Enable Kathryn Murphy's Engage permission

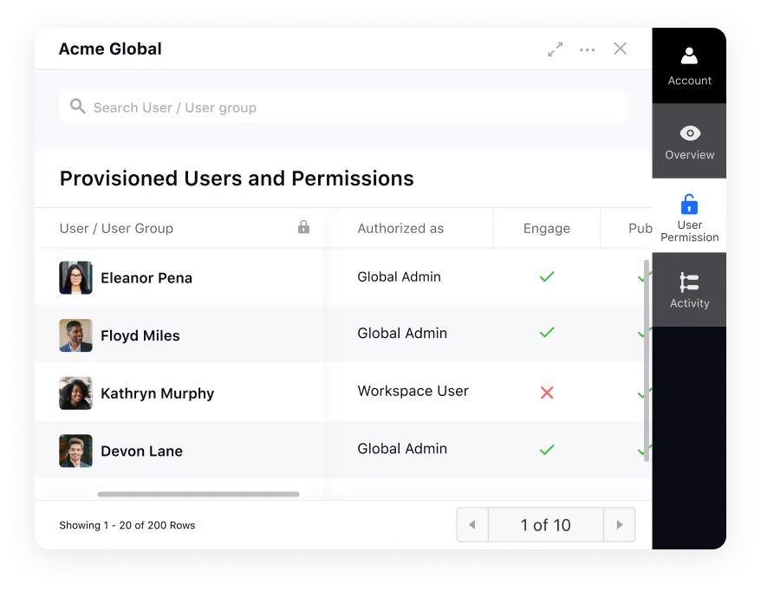tap(546, 393)
